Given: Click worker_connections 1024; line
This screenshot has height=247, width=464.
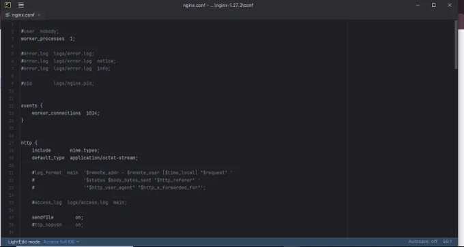Looking at the screenshot, I should pos(66,113).
